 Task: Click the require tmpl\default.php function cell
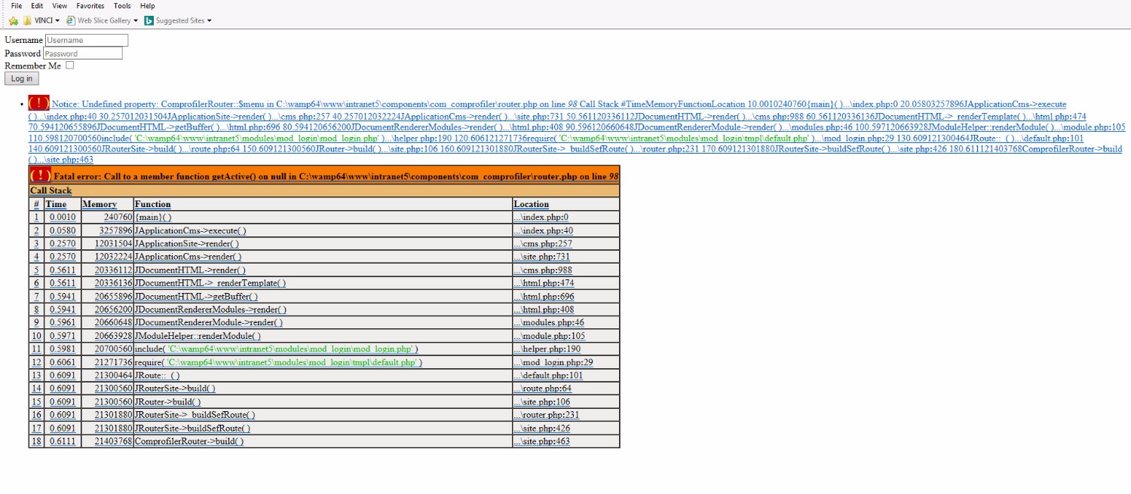323,362
